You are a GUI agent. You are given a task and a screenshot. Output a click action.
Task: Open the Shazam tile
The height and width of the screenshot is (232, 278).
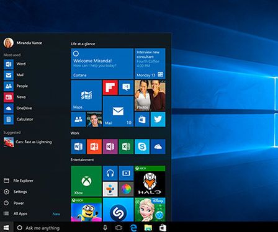(118, 210)
